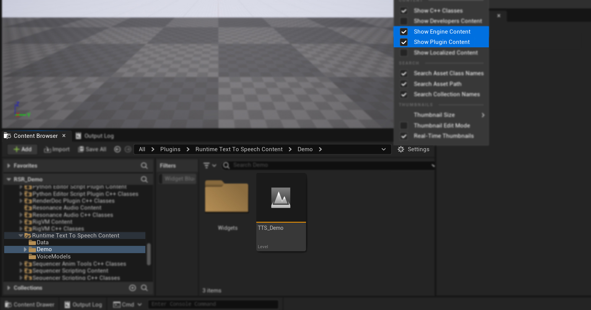
Task: Click the add collection plus icon
Action: (x=132, y=288)
